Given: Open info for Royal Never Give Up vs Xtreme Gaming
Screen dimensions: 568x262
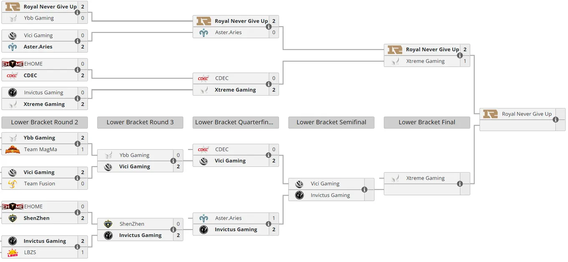Looking at the screenshot, I should click(460, 55).
